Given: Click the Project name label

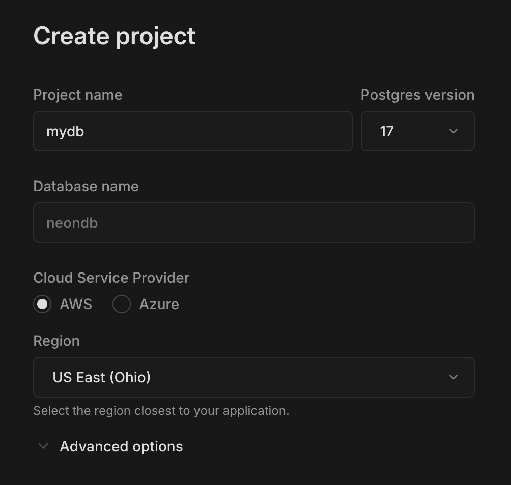Looking at the screenshot, I should click(78, 95).
